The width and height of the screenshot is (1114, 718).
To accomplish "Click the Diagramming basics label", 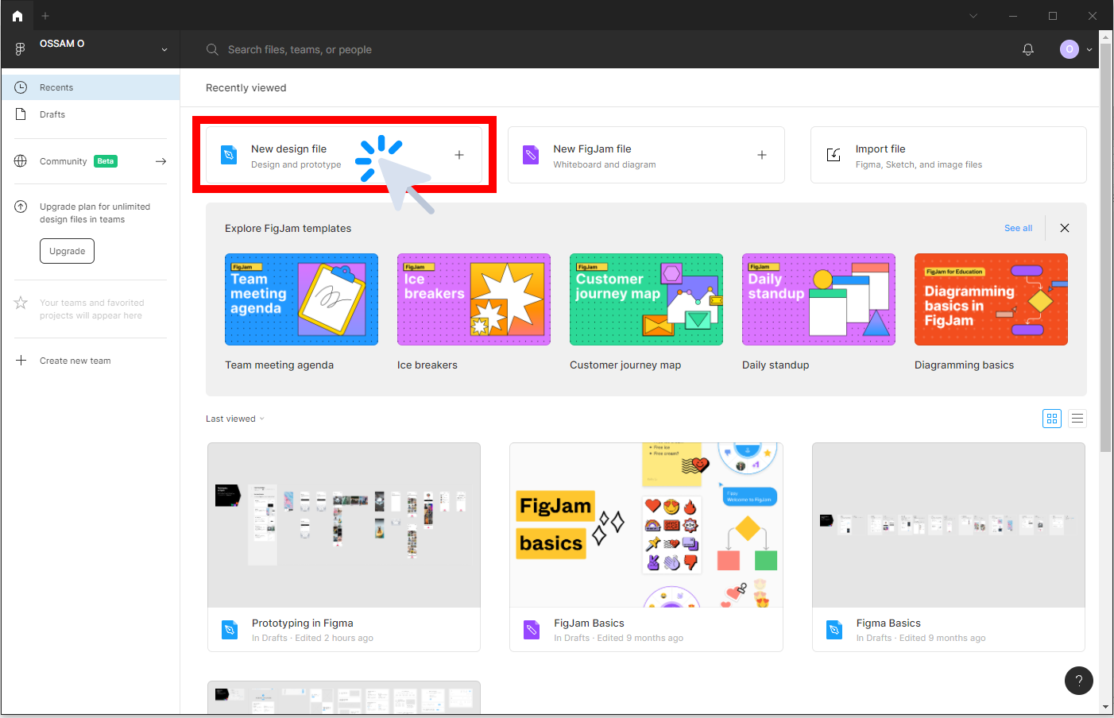I will (x=964, y=365).
